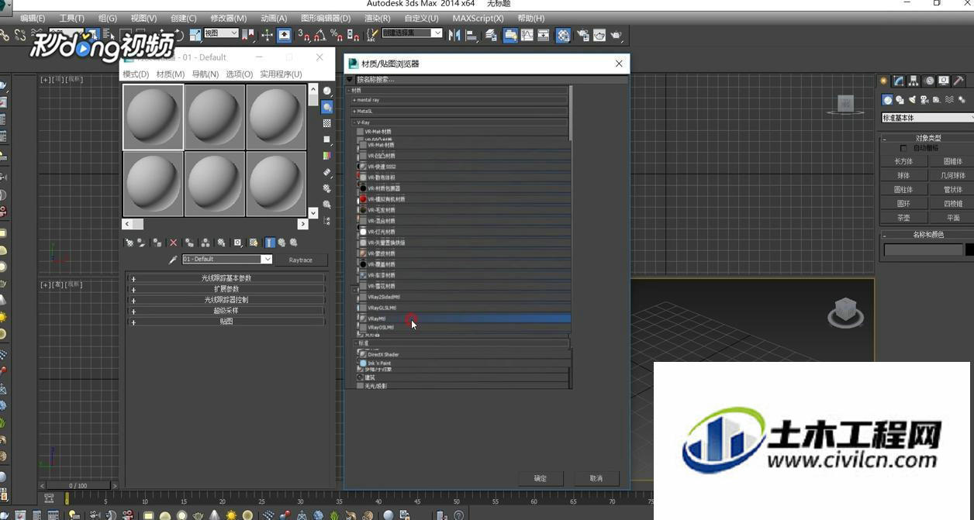Expand the 光线跟踪器控制 rollout
This screenshot has width=974, height=520.
(x=226, y=300)
